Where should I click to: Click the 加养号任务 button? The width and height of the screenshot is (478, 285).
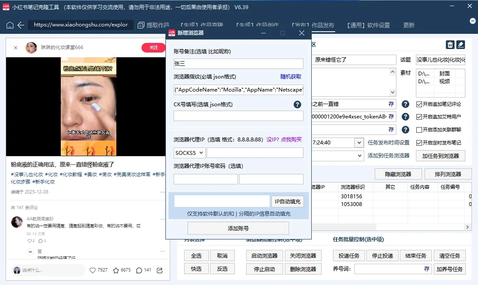pyautogui.click(x=449, y=269)
